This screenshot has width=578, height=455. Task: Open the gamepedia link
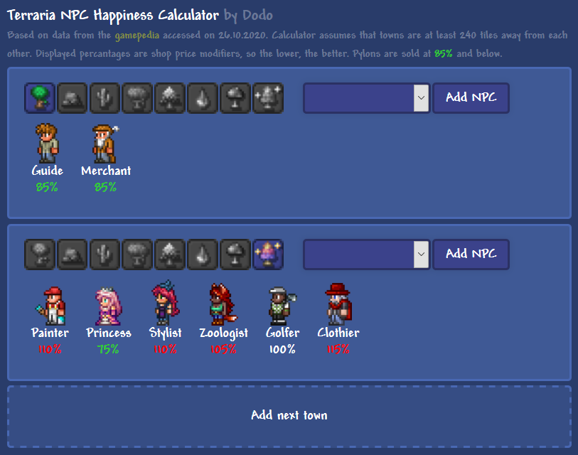click(x=137, y=36)
